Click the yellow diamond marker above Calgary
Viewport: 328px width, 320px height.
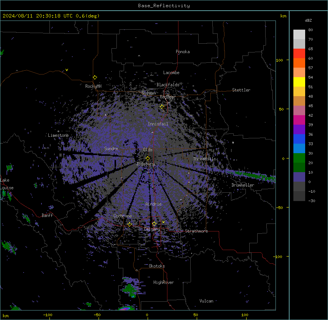click(154, 224)
